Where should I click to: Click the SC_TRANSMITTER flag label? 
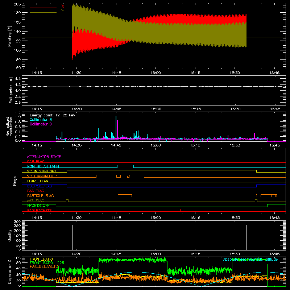(42, 176)
